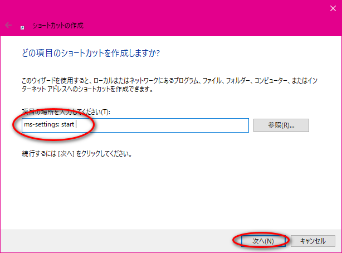Click the 続行するには [次へ] instruction text
The height and width of the screenshot is (253, 342).
pyautogui.click(x=76, y=153)
